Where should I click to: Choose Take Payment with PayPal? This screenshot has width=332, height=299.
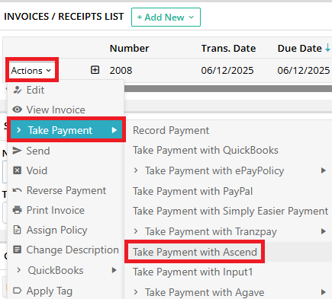click(228, 191)
